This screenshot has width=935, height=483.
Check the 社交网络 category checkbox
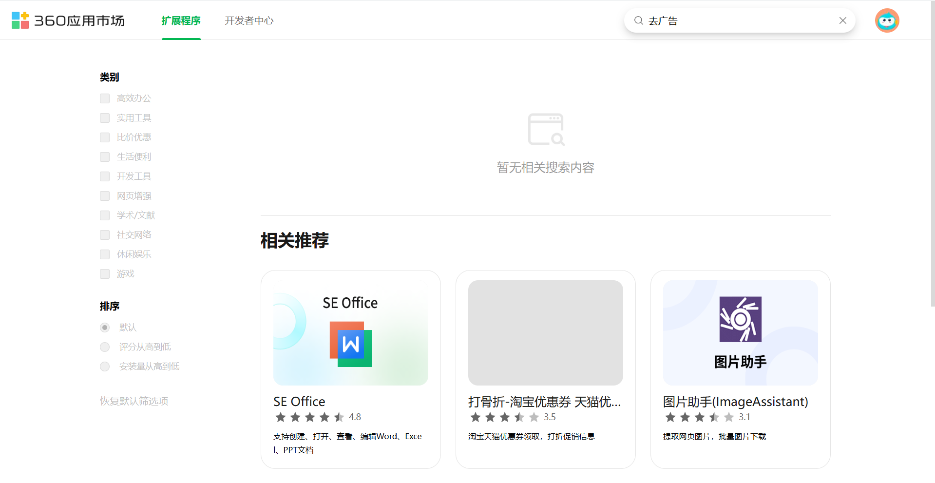105,235
